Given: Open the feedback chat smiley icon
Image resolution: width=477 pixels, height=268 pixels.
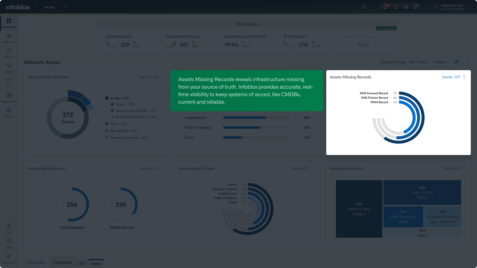Looking at the screenshot, I should 416,7.
